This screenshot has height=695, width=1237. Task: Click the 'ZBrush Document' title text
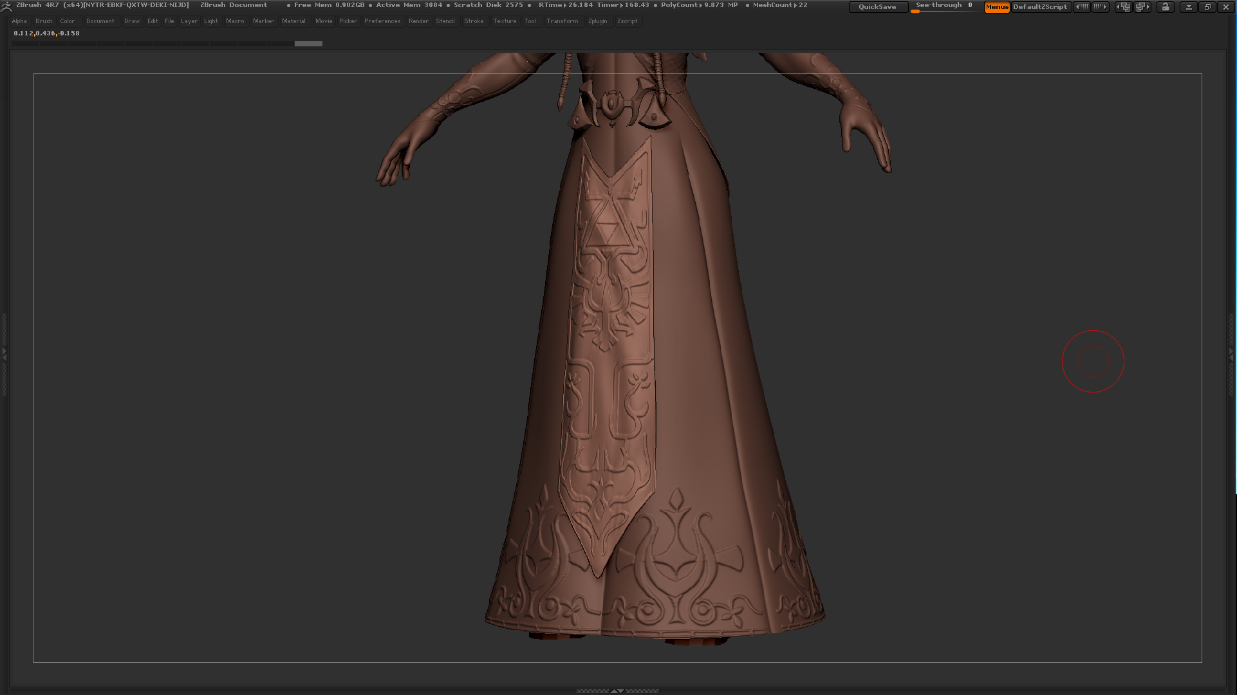point(234,5)
